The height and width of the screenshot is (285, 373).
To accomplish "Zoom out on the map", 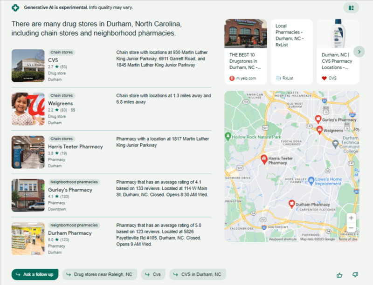I will (x=351, y=228).
